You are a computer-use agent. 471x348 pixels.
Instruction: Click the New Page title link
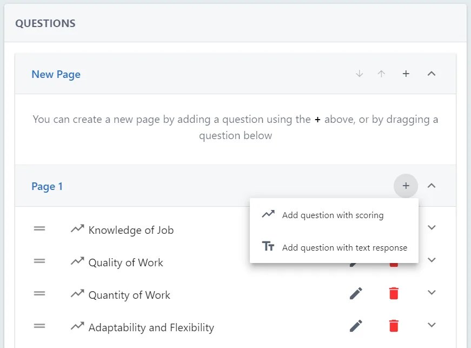pos(56,75)
